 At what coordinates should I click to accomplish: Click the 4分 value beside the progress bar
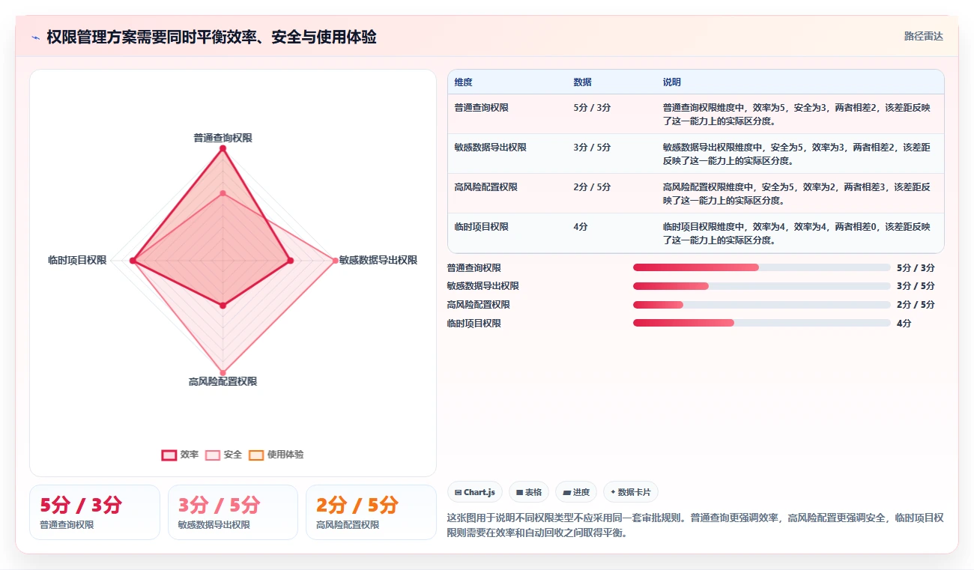[x=904, y=324]
